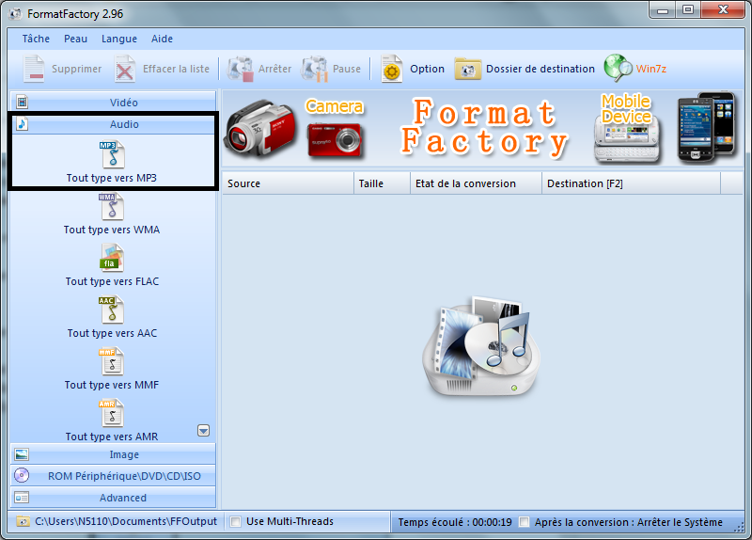Open Option settings gear icon
Screen dimensions: 752x540
click(392, 69)
